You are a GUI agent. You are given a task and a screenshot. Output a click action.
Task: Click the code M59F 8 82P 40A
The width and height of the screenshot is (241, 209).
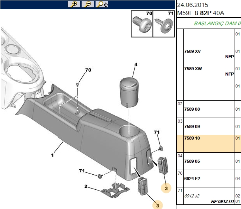pyautogui.click(x=201, y=13)
